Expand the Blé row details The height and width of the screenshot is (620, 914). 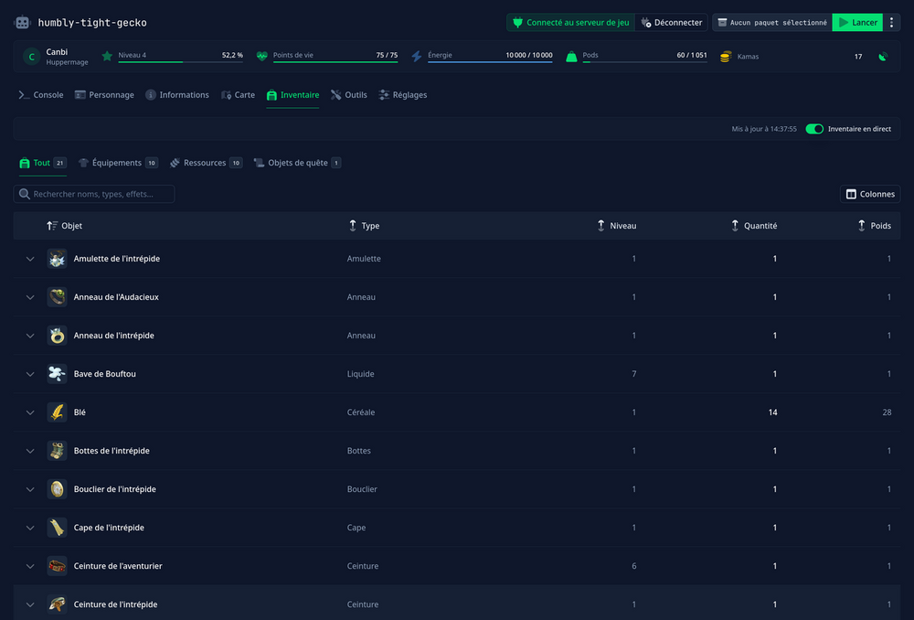(x=30, y=413)
